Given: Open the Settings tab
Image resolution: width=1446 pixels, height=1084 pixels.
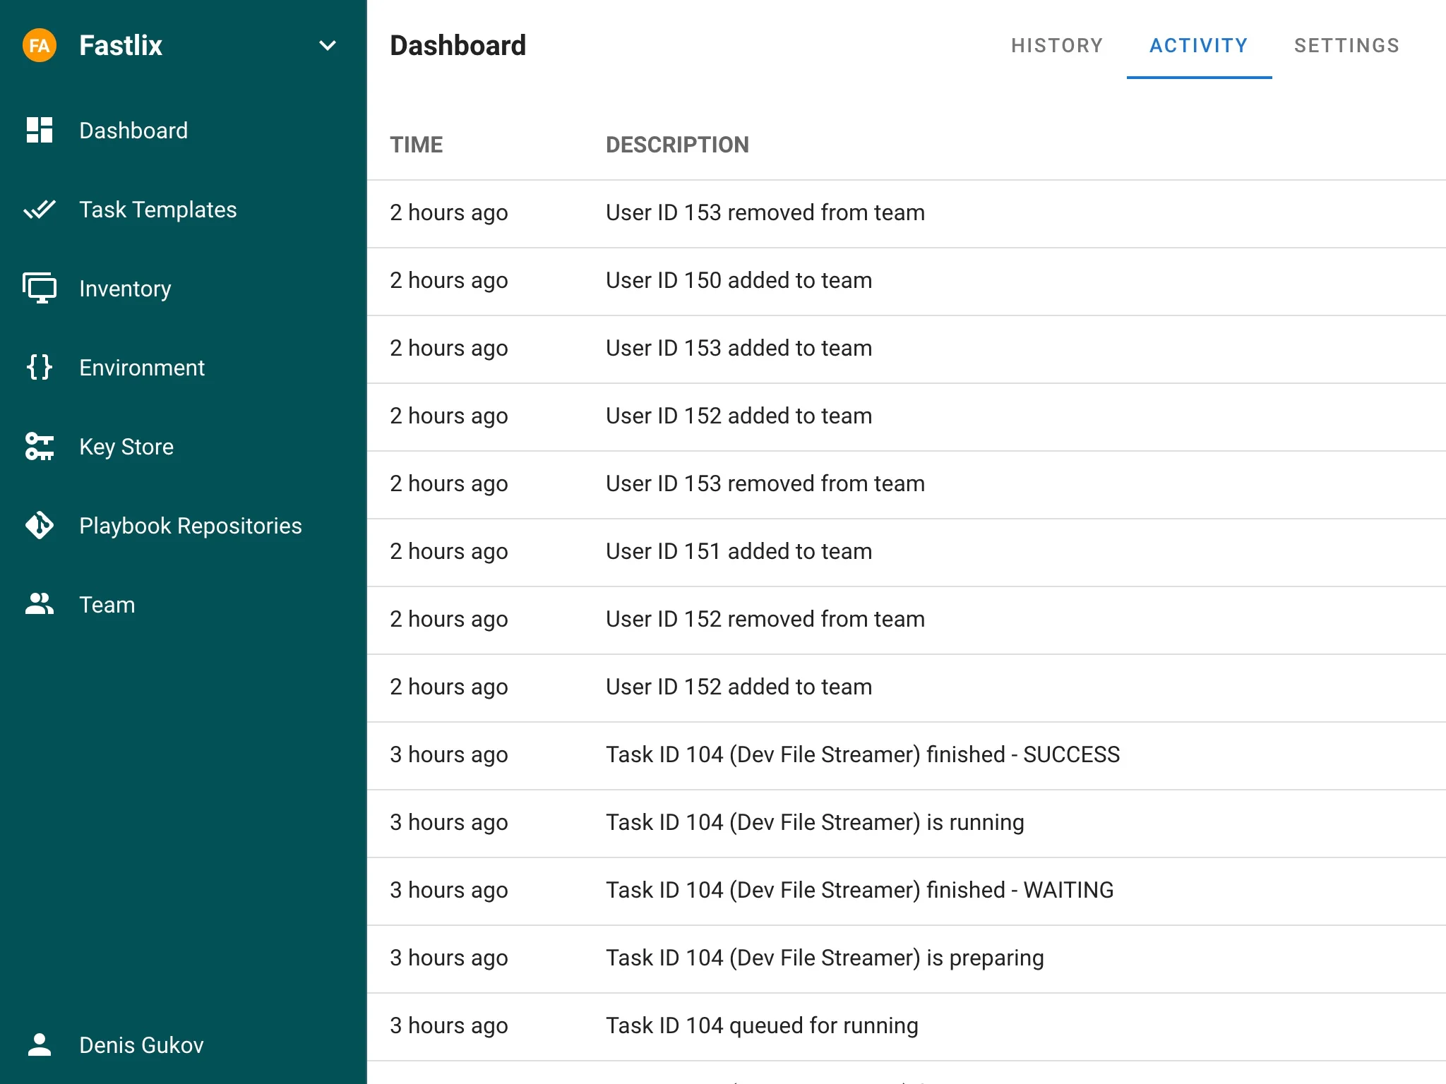Looking at the screenshot, I should tap(1346, 46).
